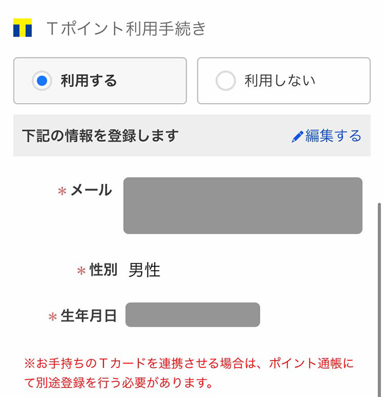Open the 編集する edit link
Image resolution: width=384 pixels, height=397 pixels.
pyautogui.click(x=333, y=136)
